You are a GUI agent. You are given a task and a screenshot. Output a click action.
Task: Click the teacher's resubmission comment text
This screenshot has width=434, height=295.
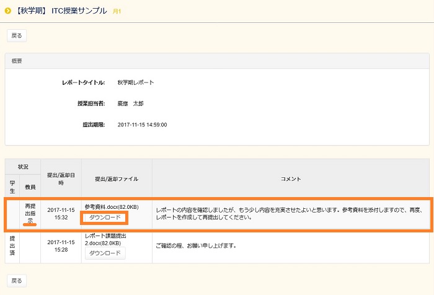288,214
